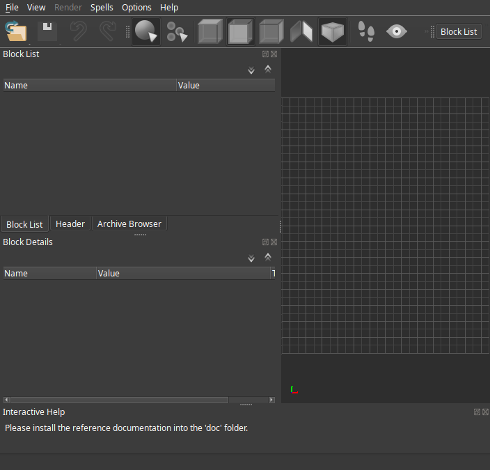Open the Header tab
490x470 pixels.
[70, 224]
